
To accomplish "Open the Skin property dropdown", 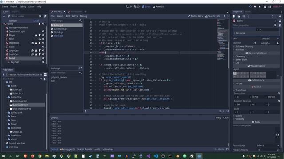I will click(x=270, y=38).
